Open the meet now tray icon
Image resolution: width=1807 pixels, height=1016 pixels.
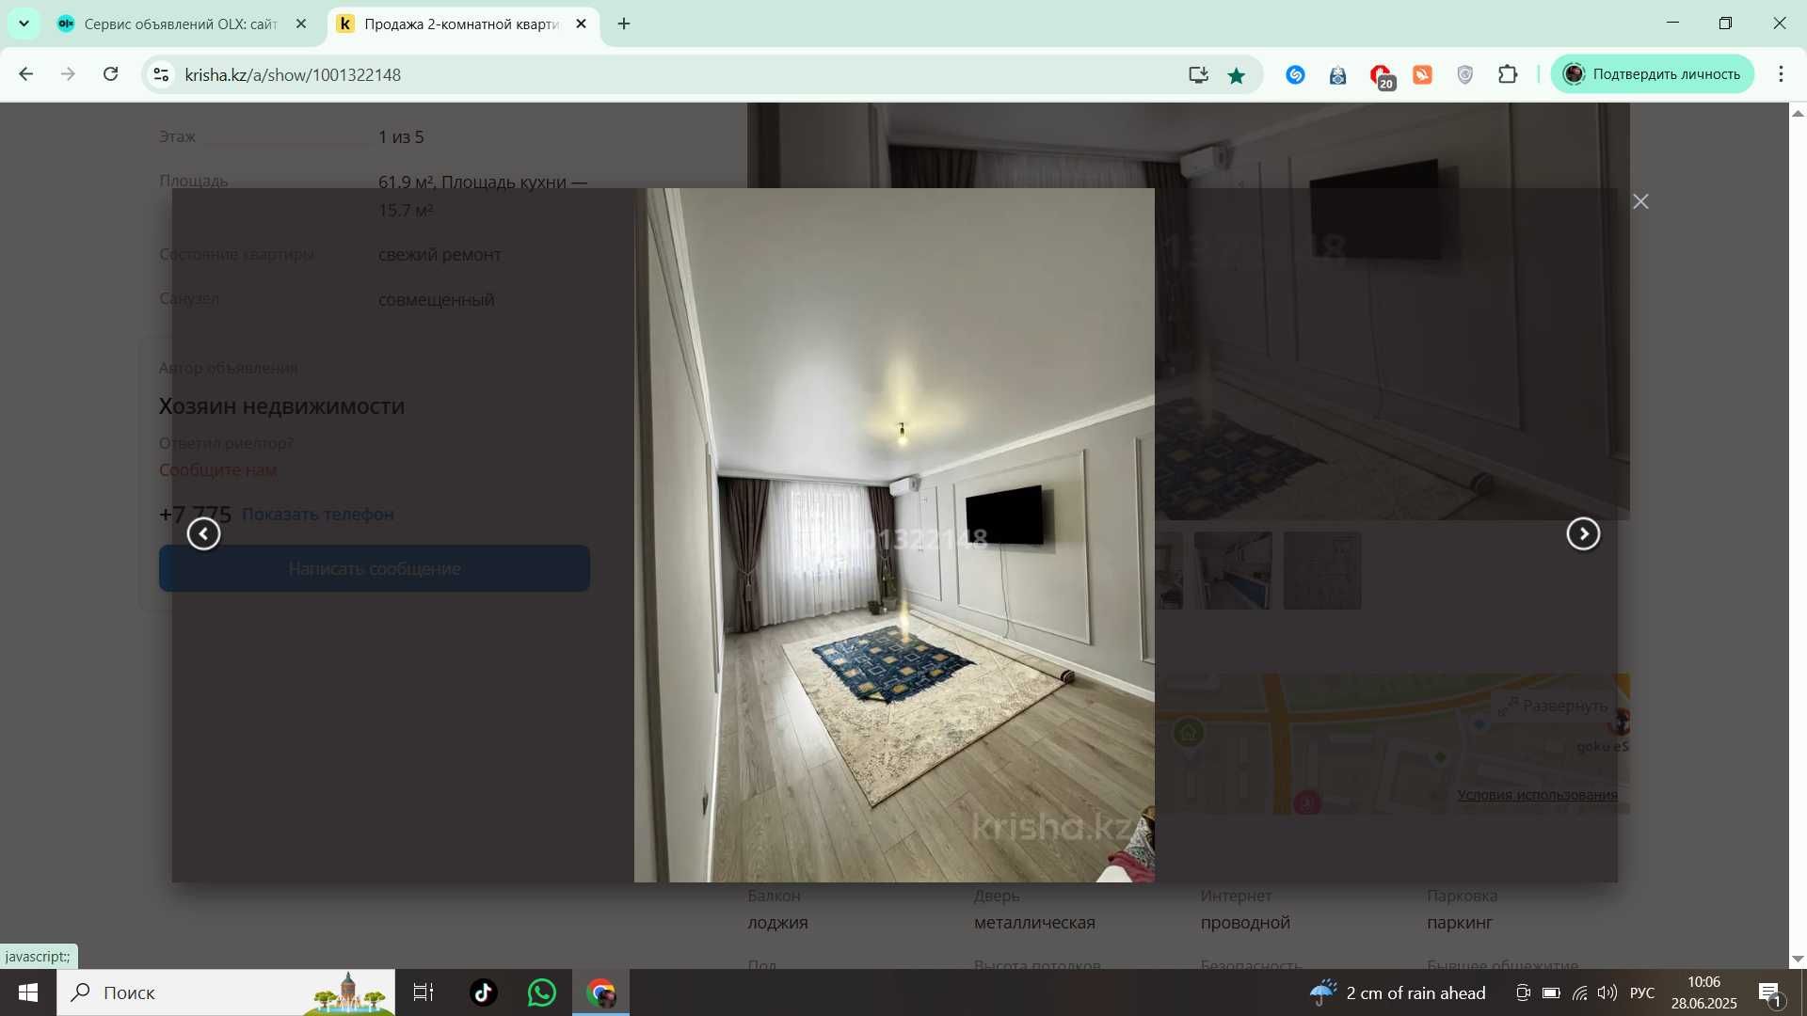1523,992
